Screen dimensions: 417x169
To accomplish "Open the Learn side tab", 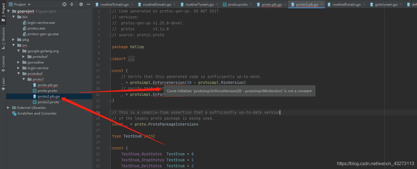I will tap(3, 84).
